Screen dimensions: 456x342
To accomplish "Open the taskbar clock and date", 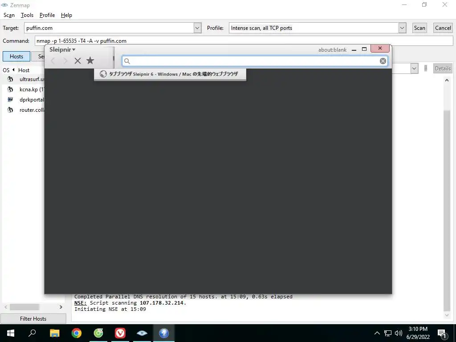I will tap(418, 333).
